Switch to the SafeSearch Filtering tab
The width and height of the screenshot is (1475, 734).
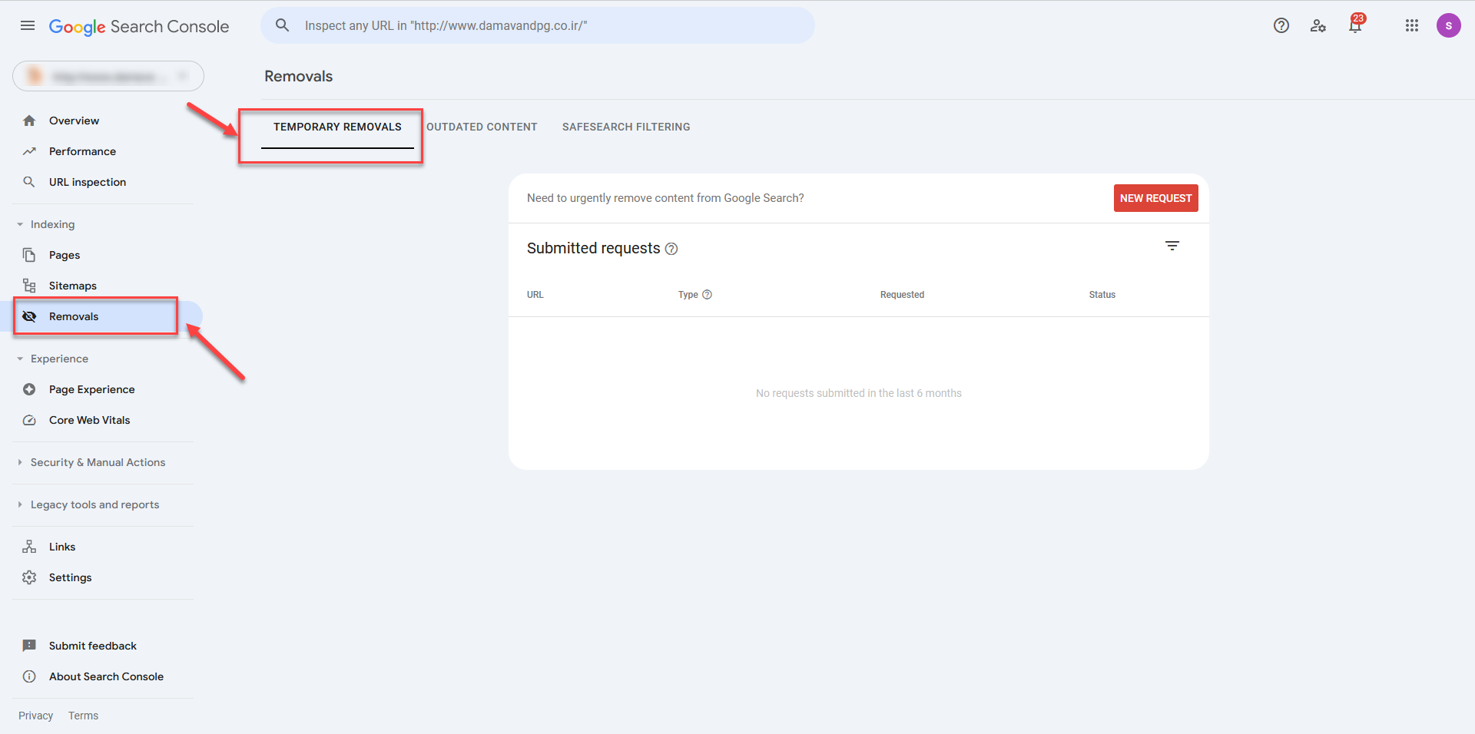point(625,127)
